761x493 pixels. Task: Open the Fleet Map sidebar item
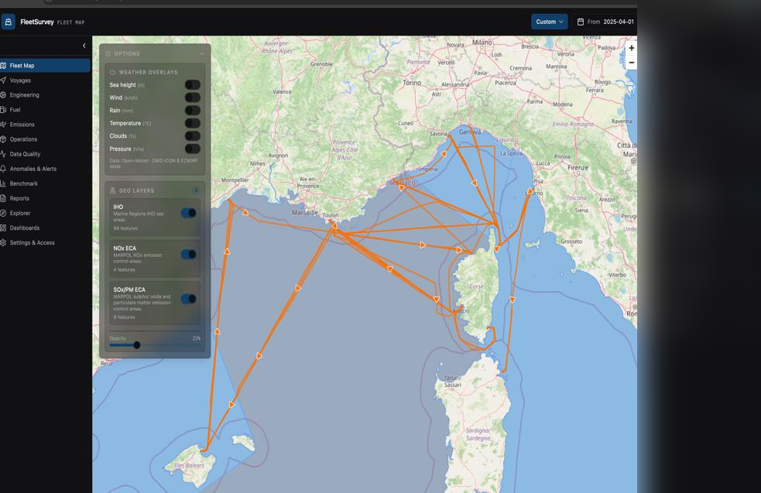click(x=45, y=66)
